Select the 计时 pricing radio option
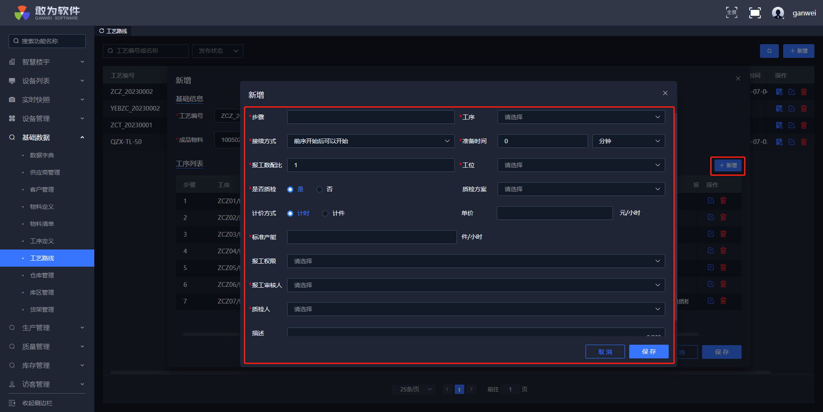823x412 pixels. (290, 214)
